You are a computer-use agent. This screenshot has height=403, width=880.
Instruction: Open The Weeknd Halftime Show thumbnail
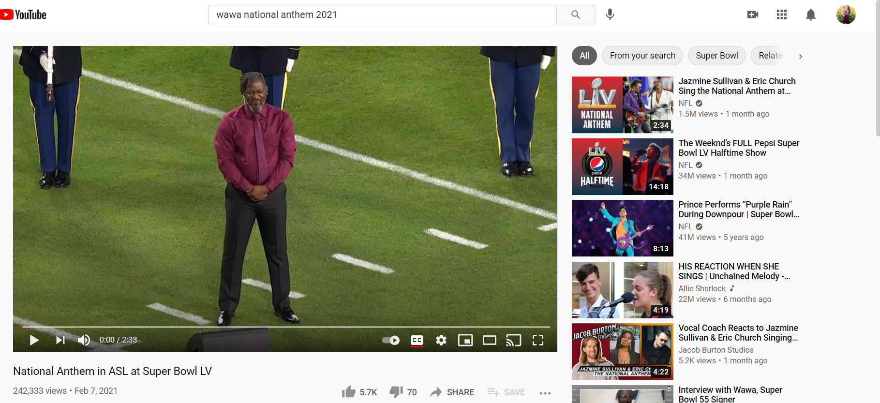622,166
